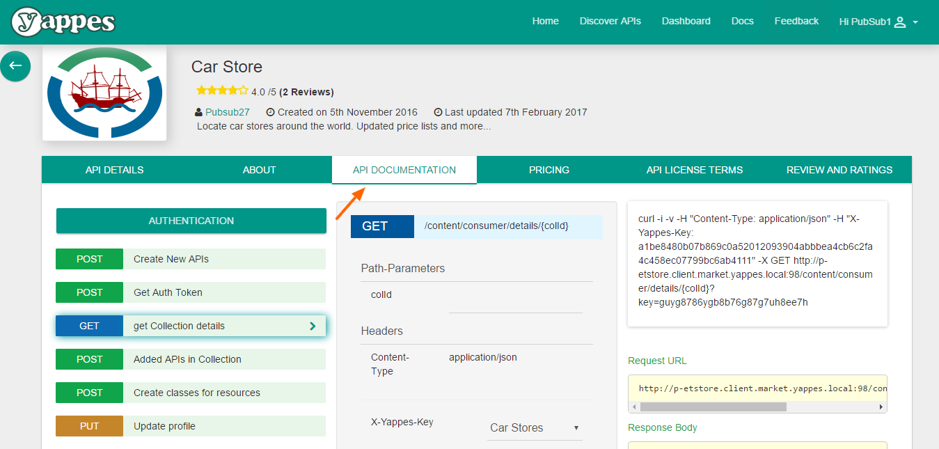Click the X-Yappes-Key label

(402, 422)
